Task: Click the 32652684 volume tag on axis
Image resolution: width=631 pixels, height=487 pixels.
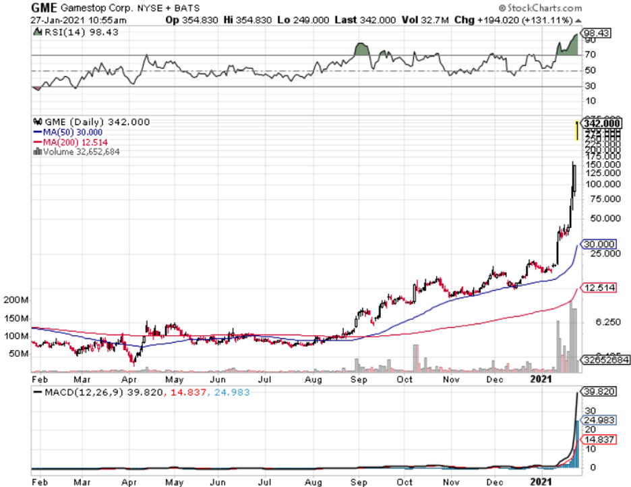Action: click(605, 360)
